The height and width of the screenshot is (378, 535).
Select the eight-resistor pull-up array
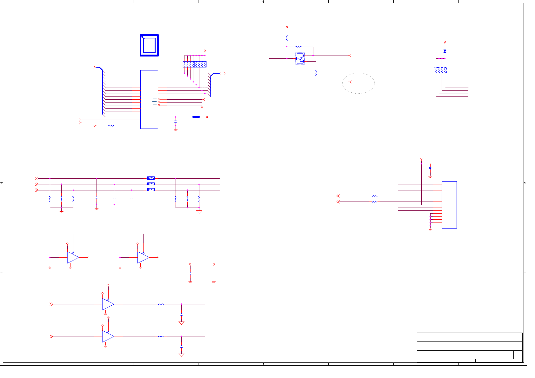(195, 64)
